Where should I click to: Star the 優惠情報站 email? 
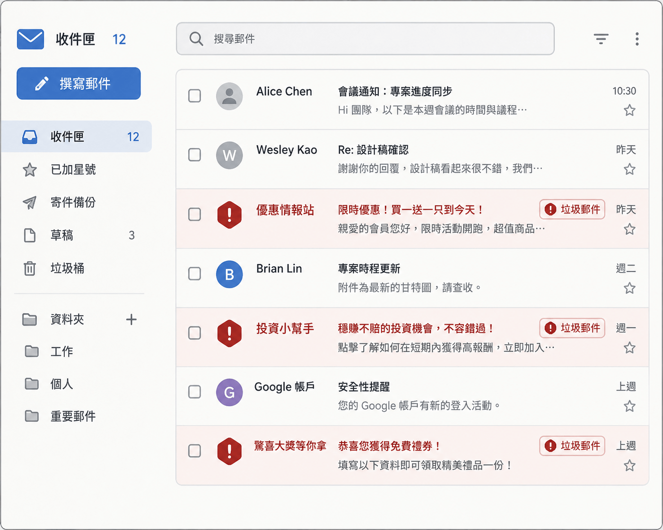pos(629,229)
